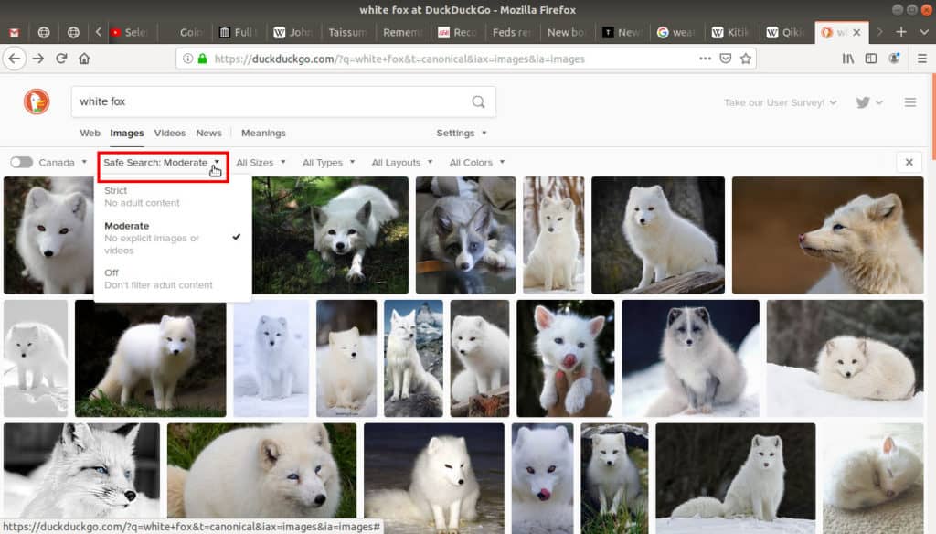Expand the Twitter dropdown arrow

click(878, 102)
